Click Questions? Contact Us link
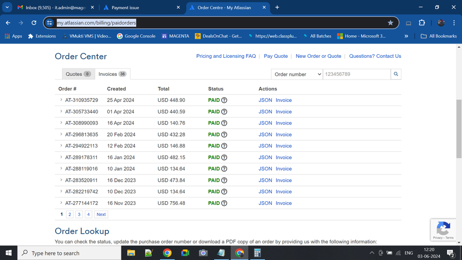Image resolution: width=462 pixels, height=260 pixels. (x=375, y=56)
